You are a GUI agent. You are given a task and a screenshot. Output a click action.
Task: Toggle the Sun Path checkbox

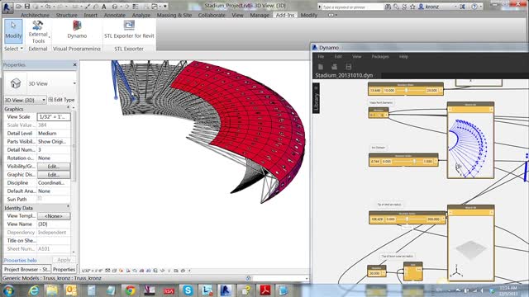coord(40,199)
